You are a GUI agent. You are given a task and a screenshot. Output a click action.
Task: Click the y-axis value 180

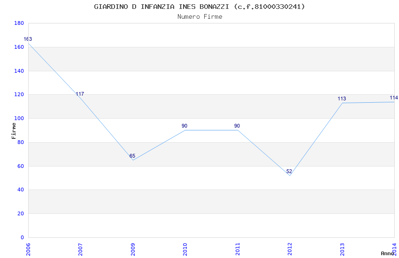pyautogui.click(x=19, y=23)
